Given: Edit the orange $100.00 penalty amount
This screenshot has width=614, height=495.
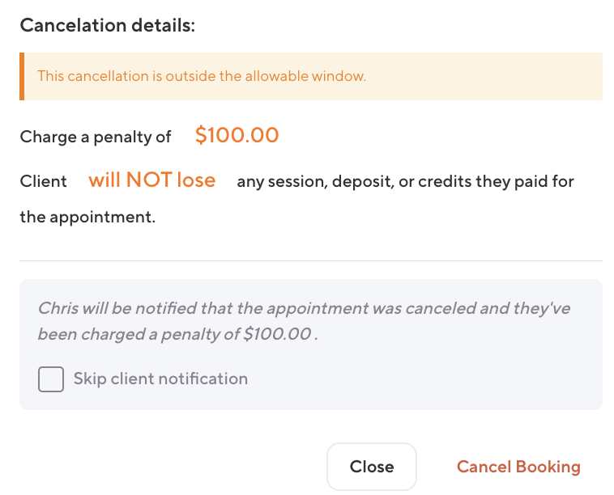Looking at the screenshot, I should tap(237, 135).
